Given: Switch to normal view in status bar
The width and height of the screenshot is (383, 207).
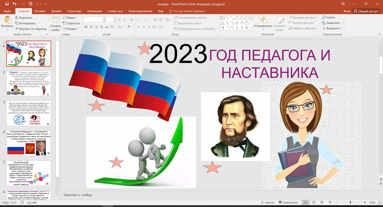Looking at the screenshot, I should point(305,203).
